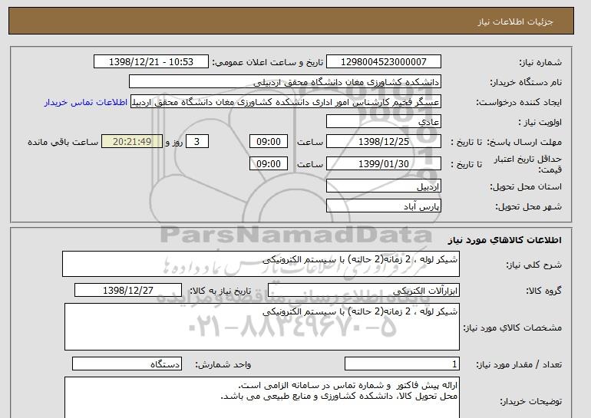Click the تاریخ نیاز به کالا label
The width and height of the screenshot is (591, 418).
click(220, 291)
